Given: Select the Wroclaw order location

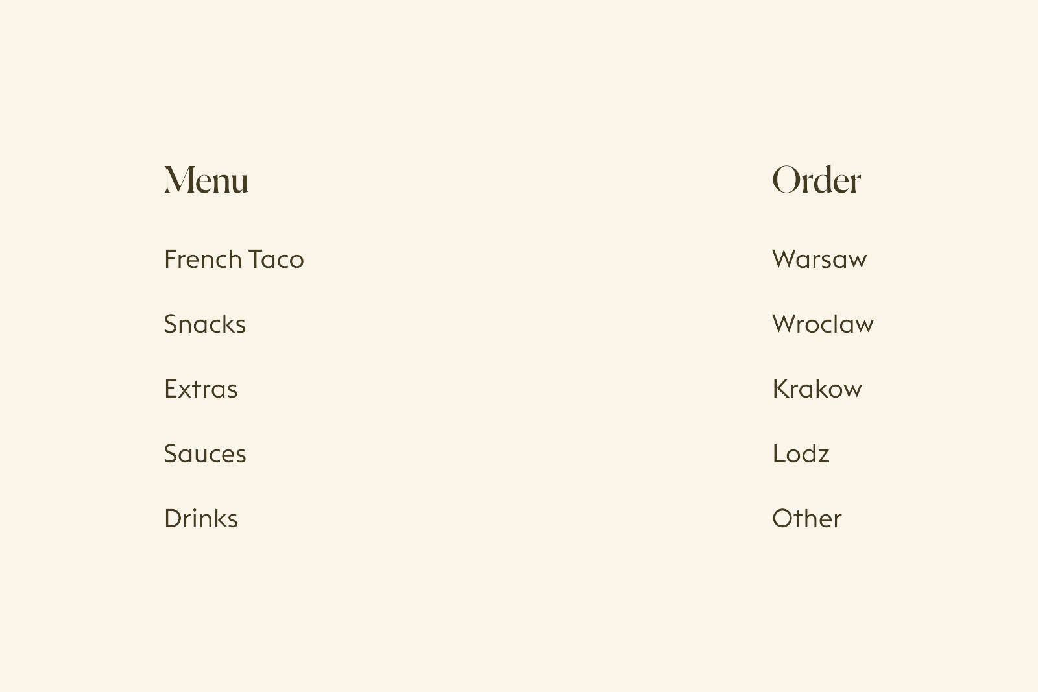Looking at the screenshot, I should pos(823,324).
